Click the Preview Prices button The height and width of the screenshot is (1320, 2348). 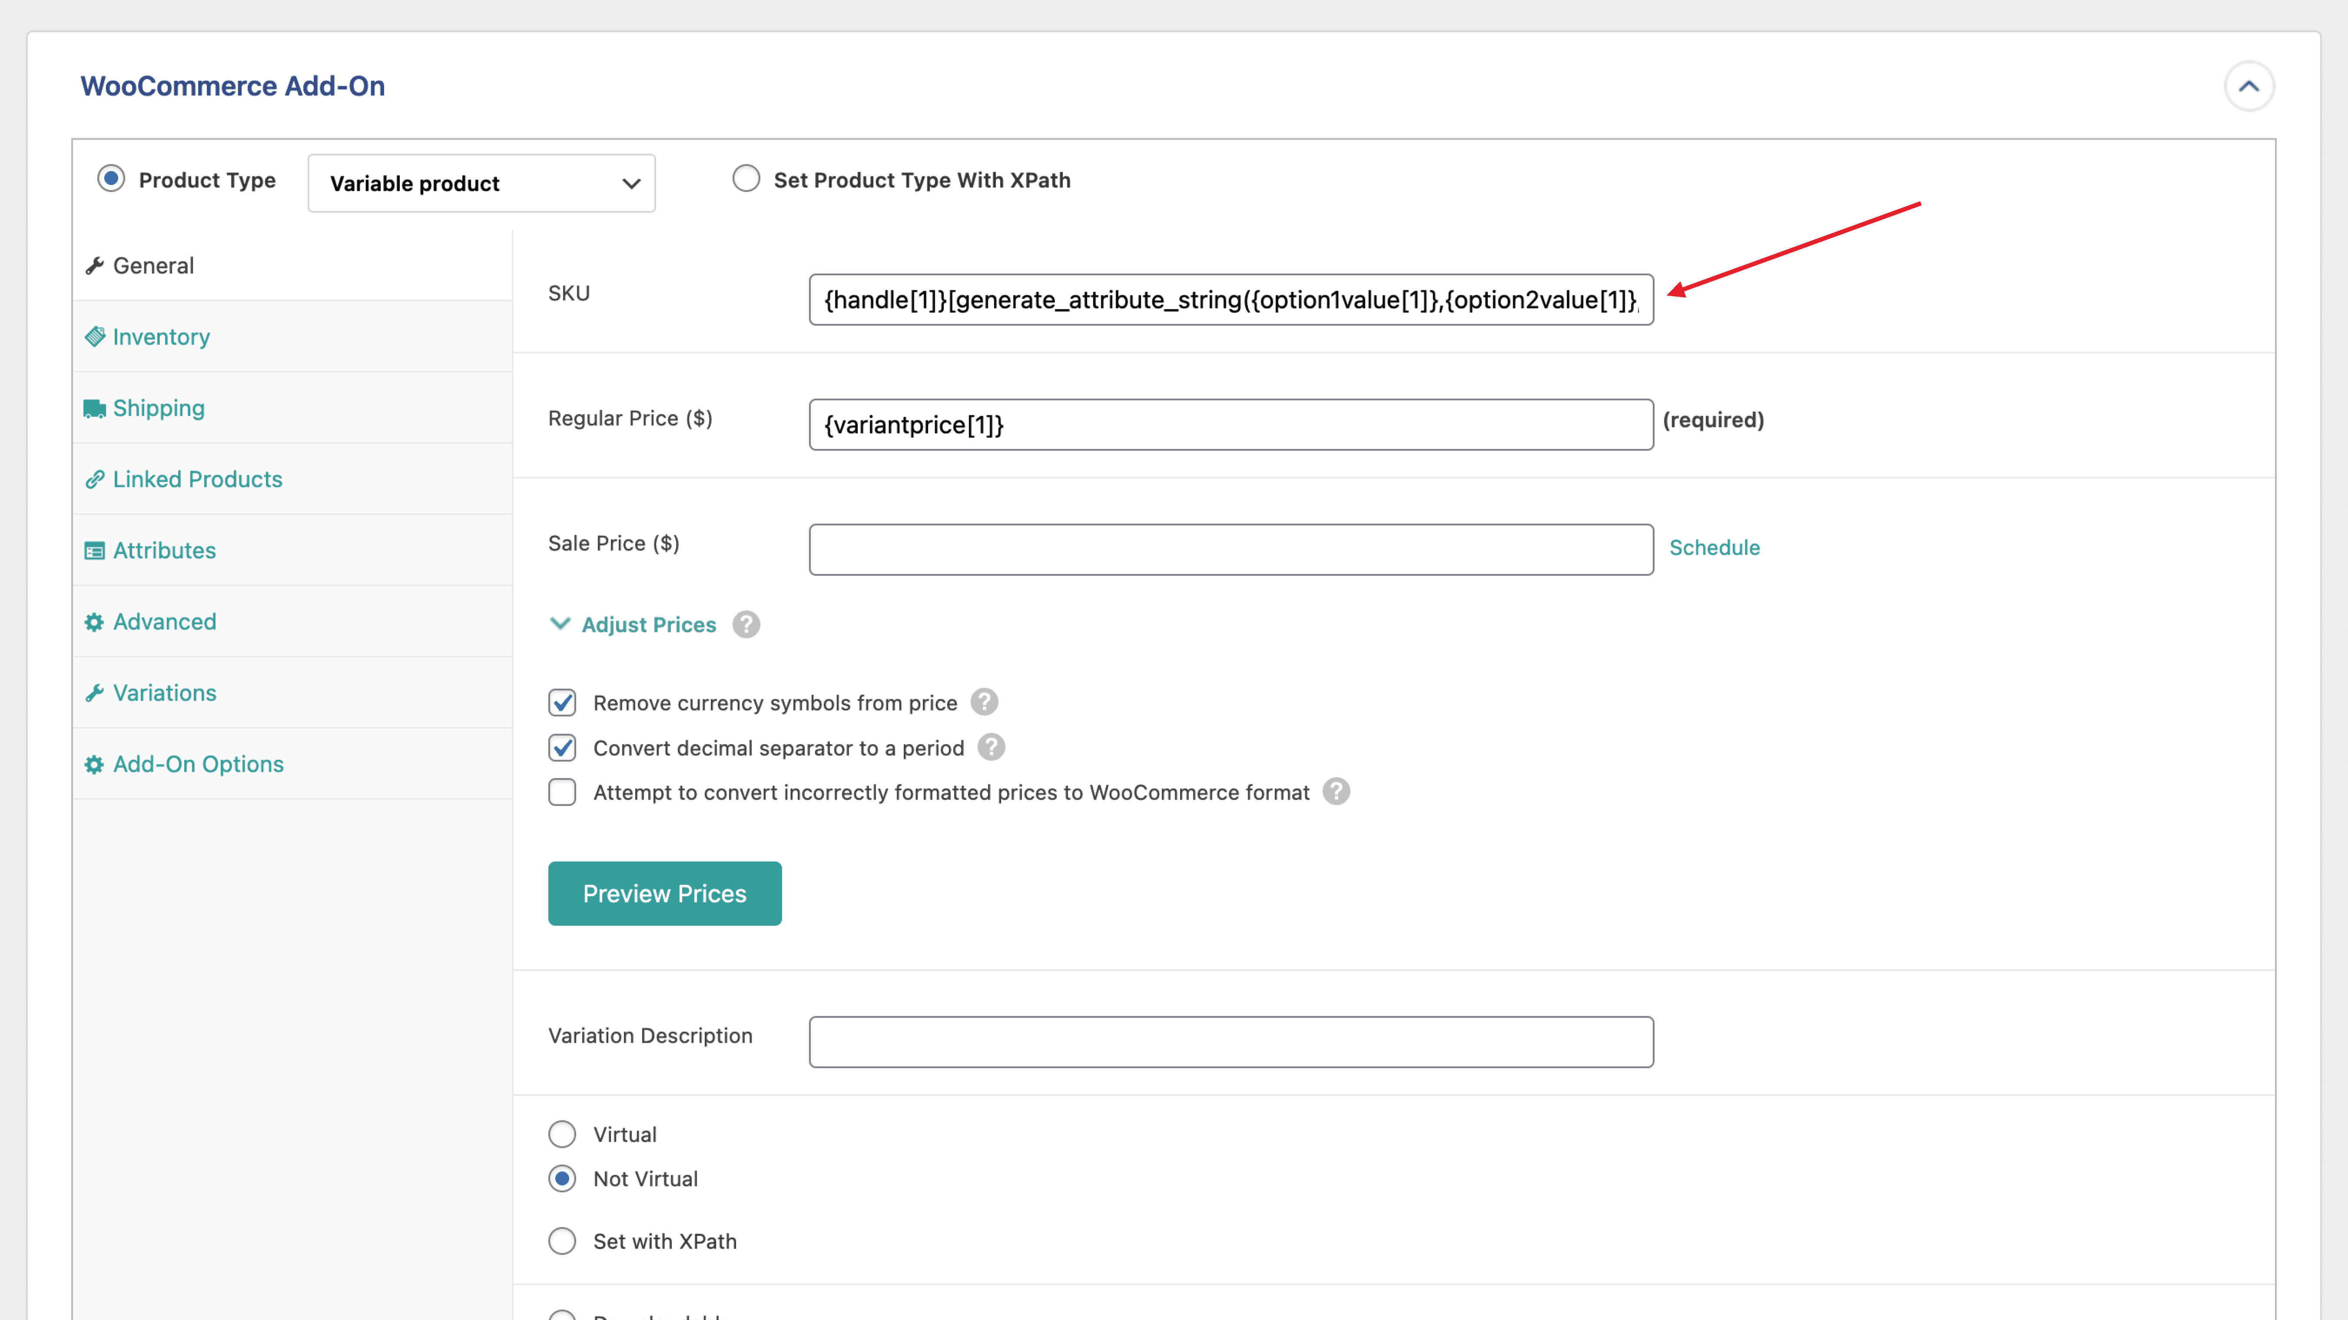coord(664,894)
